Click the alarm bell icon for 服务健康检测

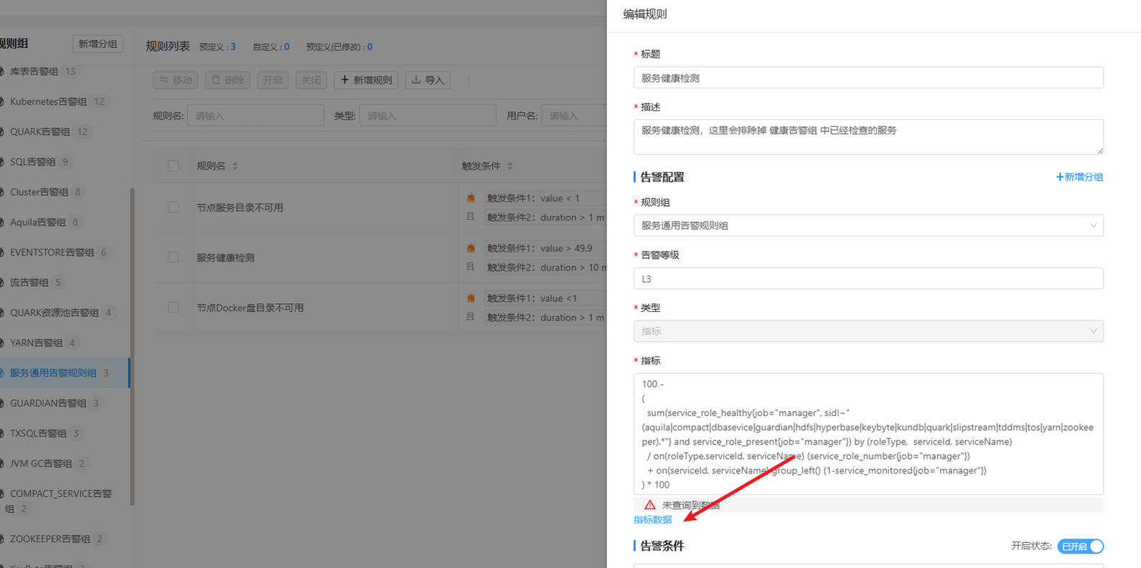471,248
